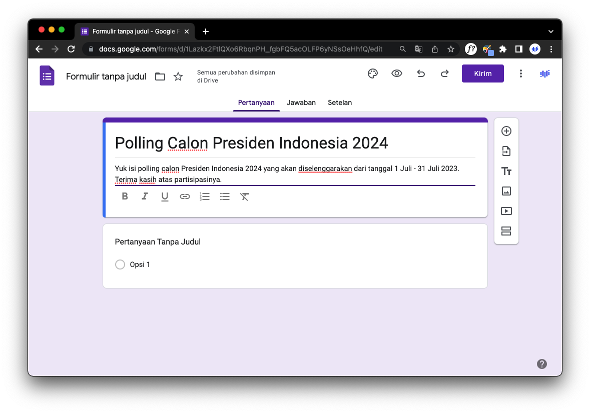
Task: Add a new section with bottom sidebar icon
Action: (506, 231)
